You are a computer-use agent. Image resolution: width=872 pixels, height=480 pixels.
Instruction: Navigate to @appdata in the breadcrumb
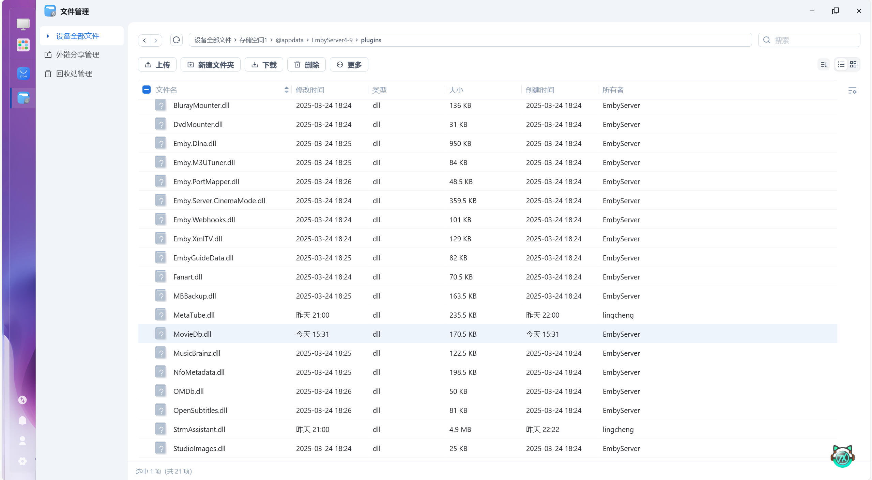tap(290, 40)
